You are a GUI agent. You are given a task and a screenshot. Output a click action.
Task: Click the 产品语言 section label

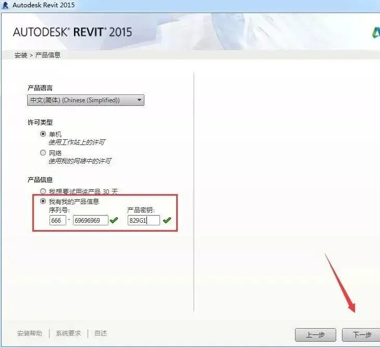point(40,88)
